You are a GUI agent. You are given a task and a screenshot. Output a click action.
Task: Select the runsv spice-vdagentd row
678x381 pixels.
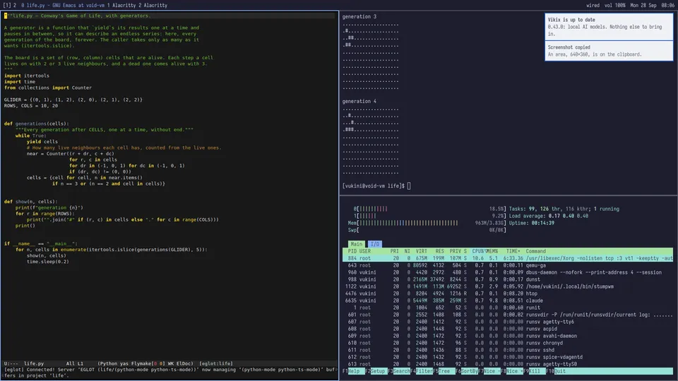pyautogui.click(x=508, y=357)
